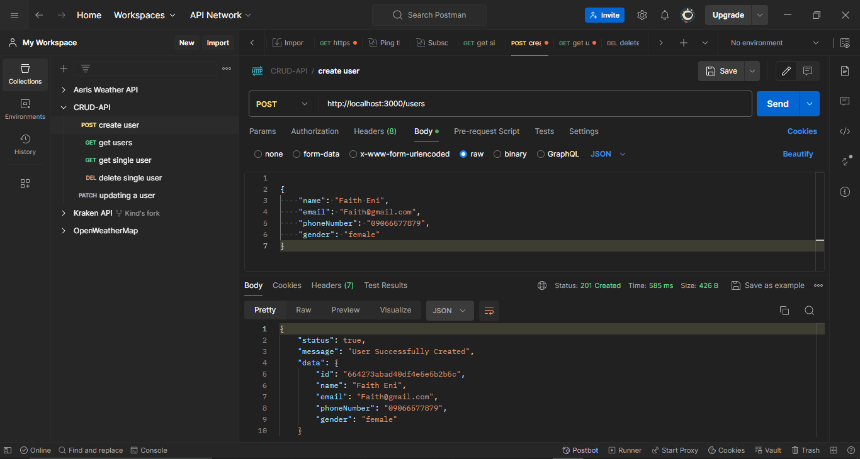Open the user avatar menu
Screen dimensions: 860x459
pyautogui.click(x=688, y=15)
